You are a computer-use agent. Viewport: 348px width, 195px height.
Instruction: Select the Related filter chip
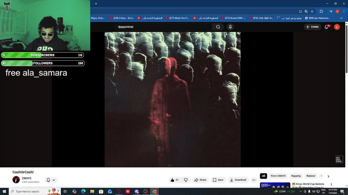click(x=311, y=176)
